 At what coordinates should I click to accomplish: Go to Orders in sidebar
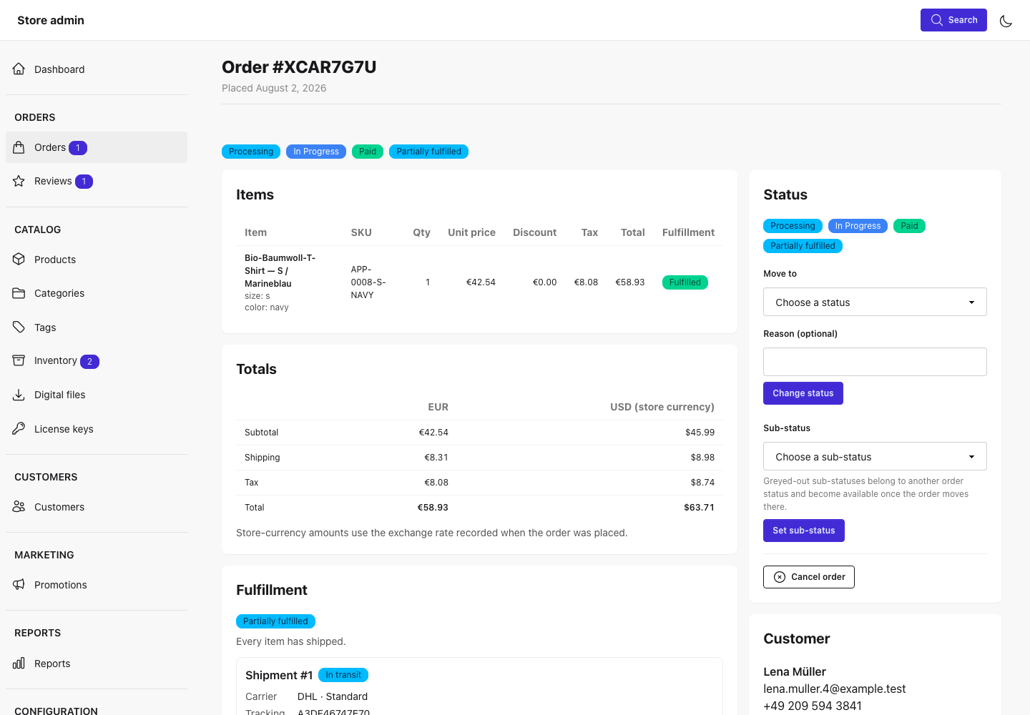[x=97, y=147]
